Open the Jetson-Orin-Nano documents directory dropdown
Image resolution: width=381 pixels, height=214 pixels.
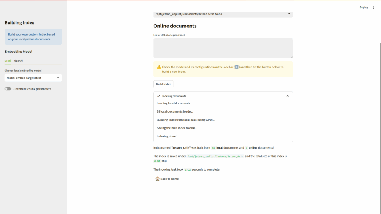click(x=223, y=14)
